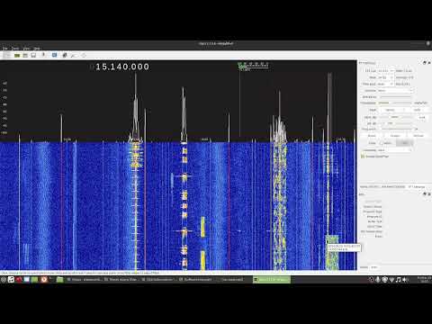Click the Averaging slider
Viewport: 432px width, 324px height.
click(396, 97)
